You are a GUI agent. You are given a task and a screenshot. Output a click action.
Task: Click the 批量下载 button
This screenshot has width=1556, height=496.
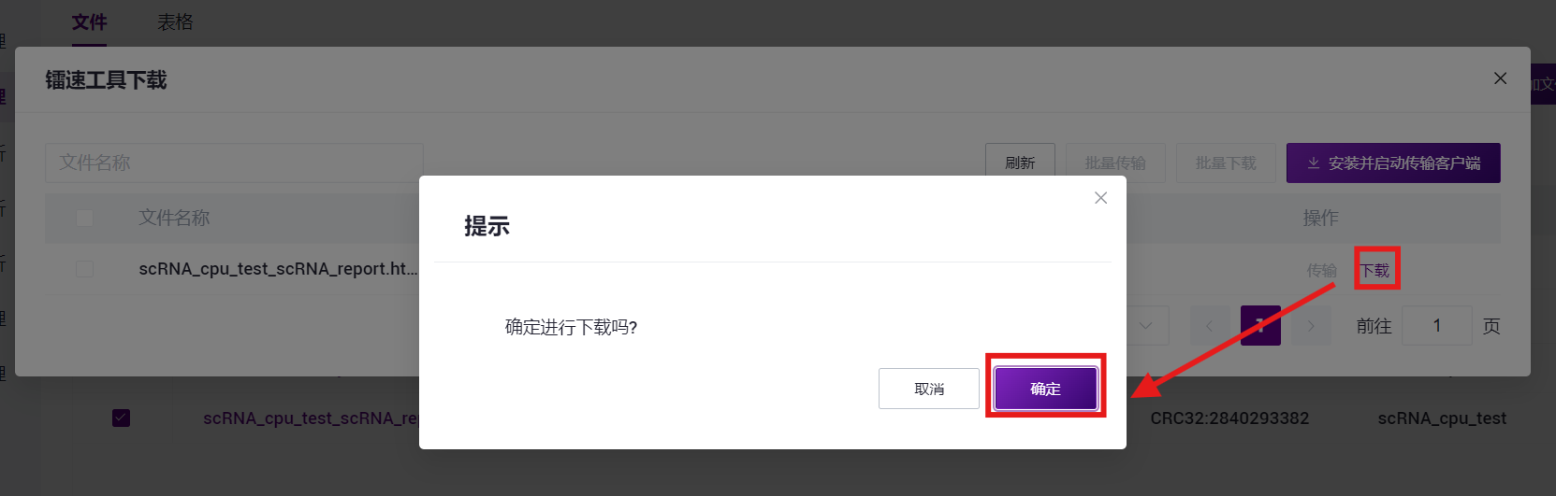point(1226,163)
